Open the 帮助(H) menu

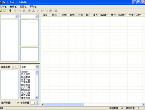[x=33, y=7]
